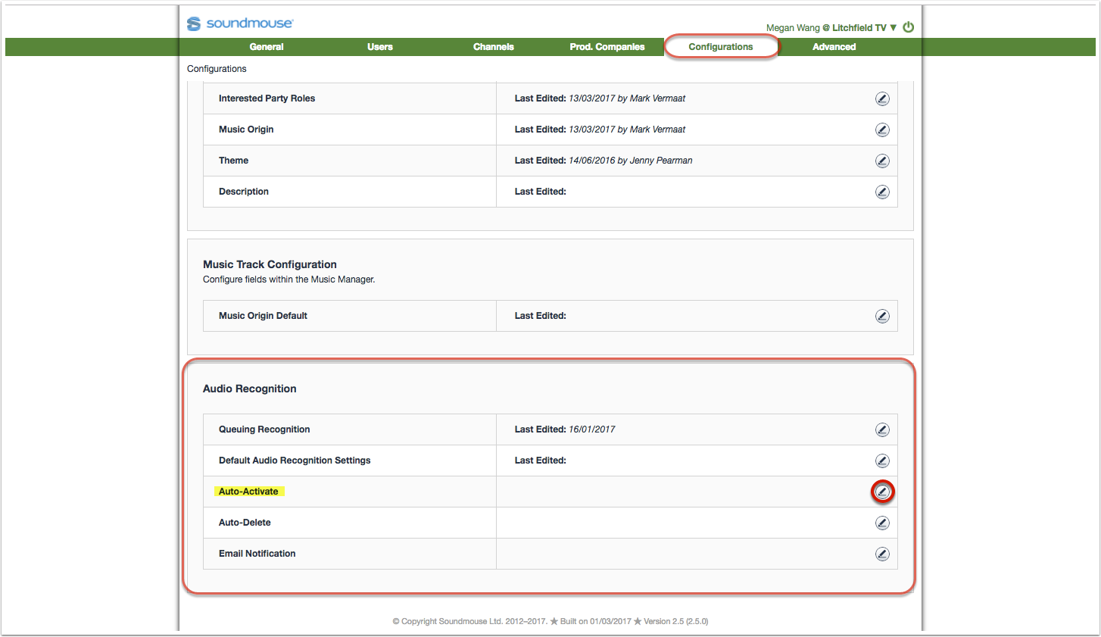The image size is (1101, 637).
Task: Open the Advanced tab
Action: (x=834, y=47)
